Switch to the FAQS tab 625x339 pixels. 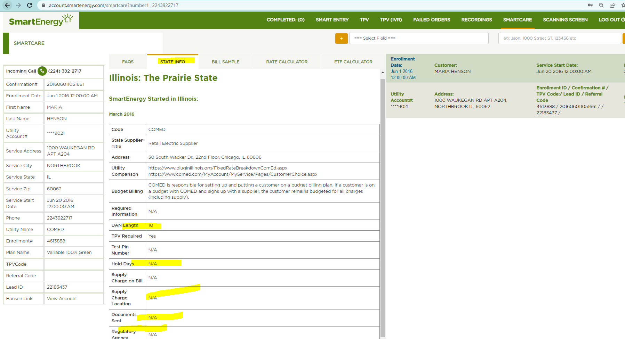(x=128, y=62)
